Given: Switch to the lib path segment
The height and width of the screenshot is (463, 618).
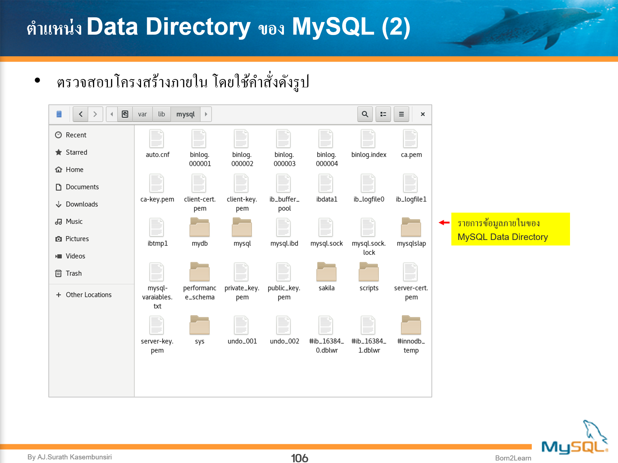Looking at the screenshot, I should pos(161,114).
